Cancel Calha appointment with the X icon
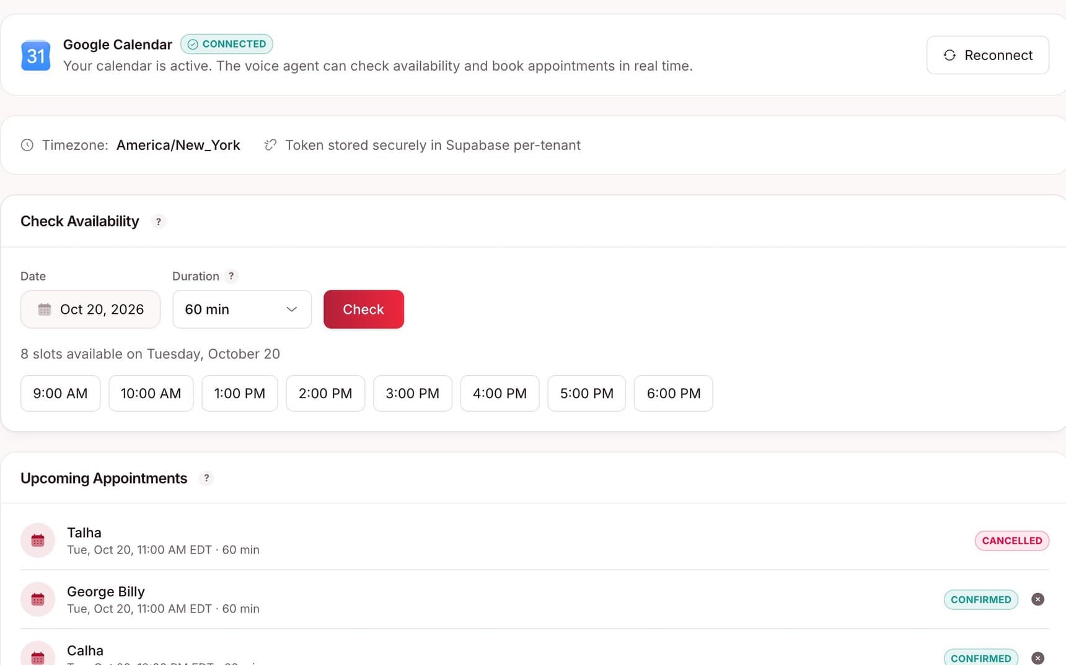1066x665 pixels. pyautogui.click(x=1038, y=658)
